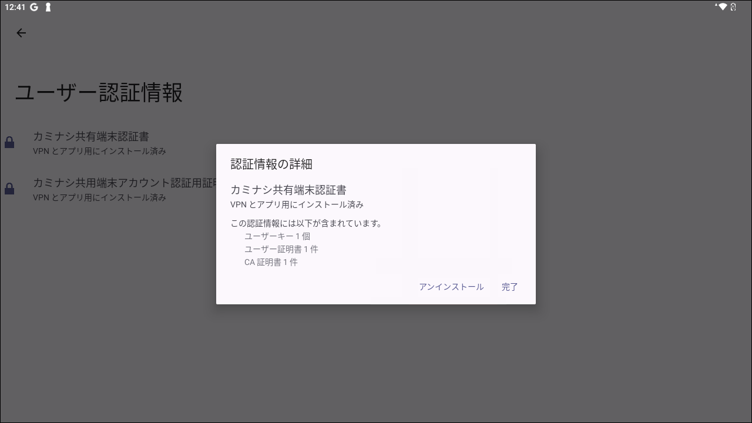752x423 pixels.
Task: Click the 認証情報の詳細 dialog title
Action: pyautogui.click(x=271, y=164)
